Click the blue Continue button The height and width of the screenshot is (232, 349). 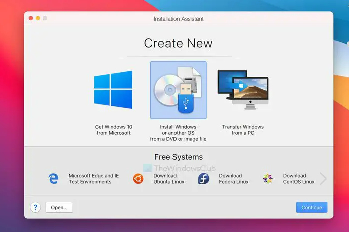(x=311, y=207)
